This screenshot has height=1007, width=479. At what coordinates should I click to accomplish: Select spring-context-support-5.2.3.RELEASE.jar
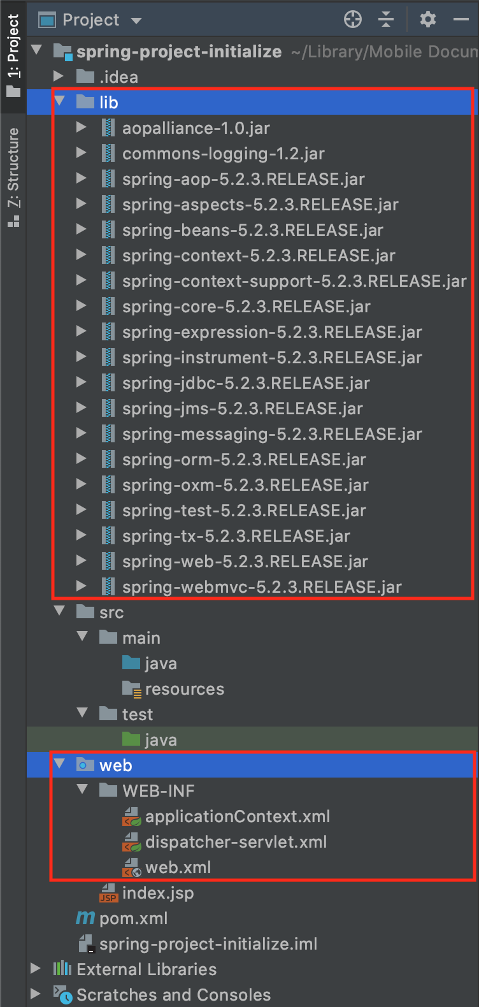click(294, 281)
